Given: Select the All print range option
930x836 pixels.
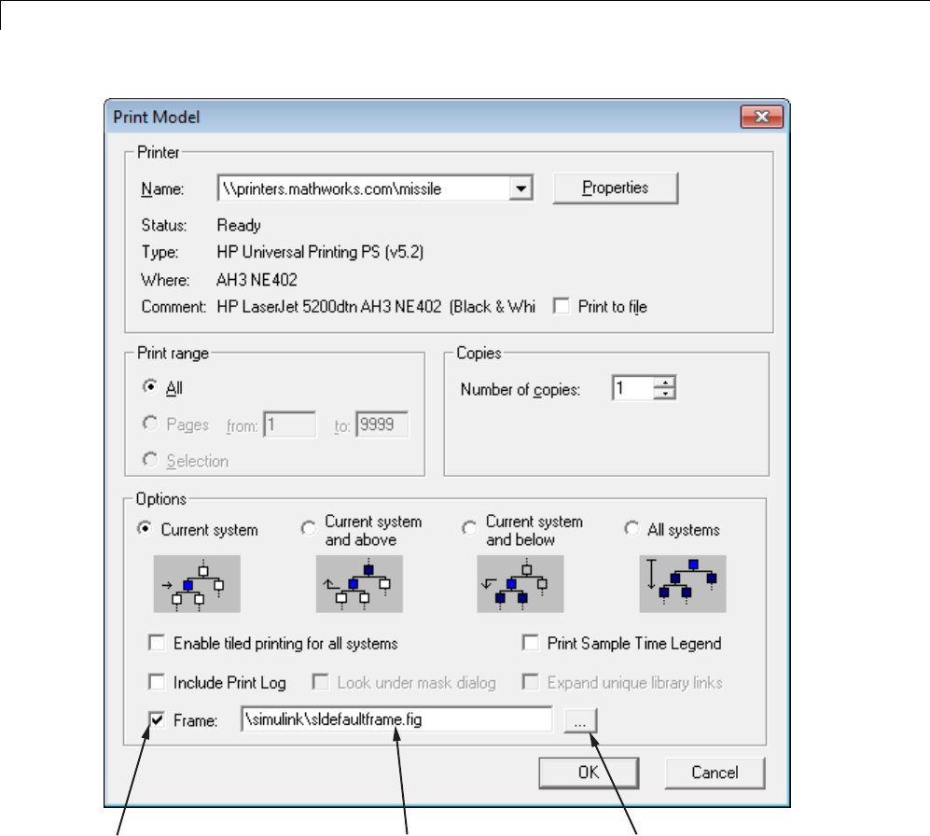Looking at the screenshot, I should 150,387.
